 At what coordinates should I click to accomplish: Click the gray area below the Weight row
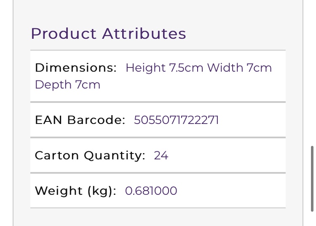tap(158, 217)
